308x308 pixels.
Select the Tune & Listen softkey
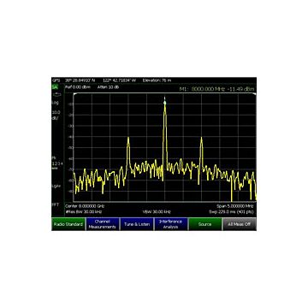click(137, 224)
